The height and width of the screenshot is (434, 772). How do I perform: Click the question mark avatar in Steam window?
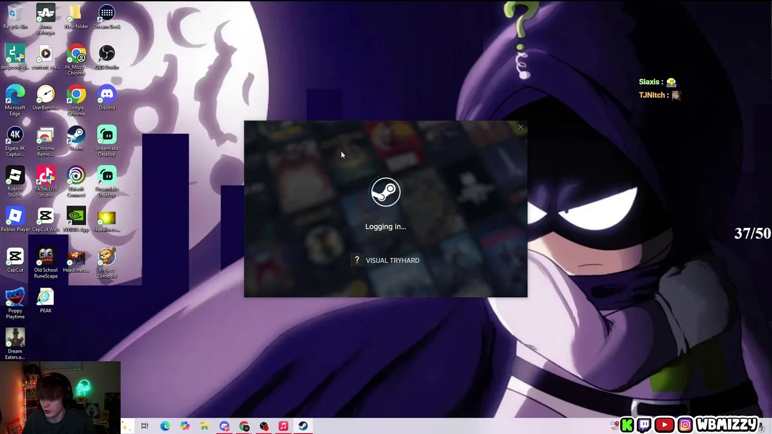(356, 260)
